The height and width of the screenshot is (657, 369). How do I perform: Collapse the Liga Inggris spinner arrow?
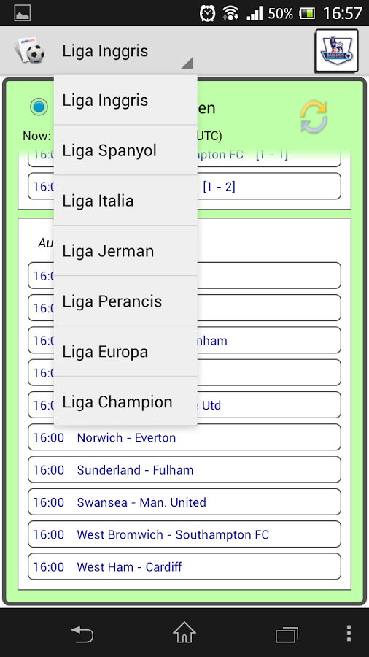[x=187, y=63]
